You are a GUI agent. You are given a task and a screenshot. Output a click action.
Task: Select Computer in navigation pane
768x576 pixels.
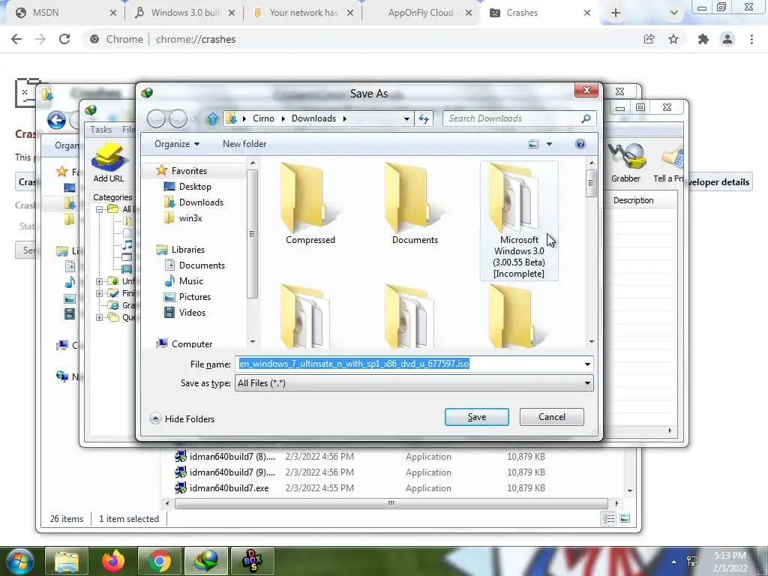(x=191, y=343)
